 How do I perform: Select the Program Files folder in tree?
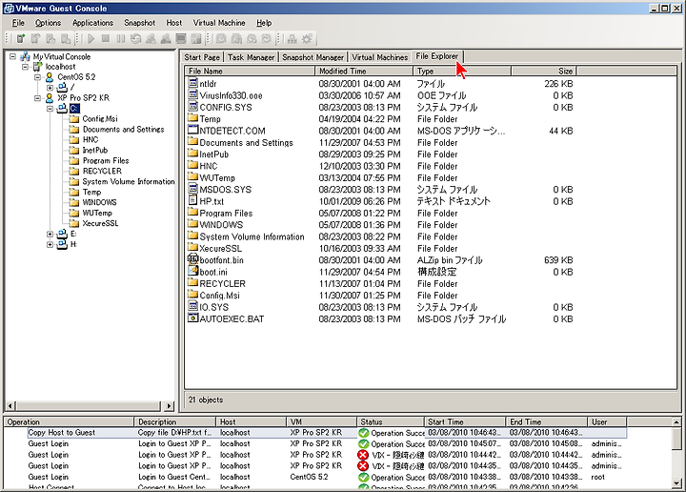point(106,160)
